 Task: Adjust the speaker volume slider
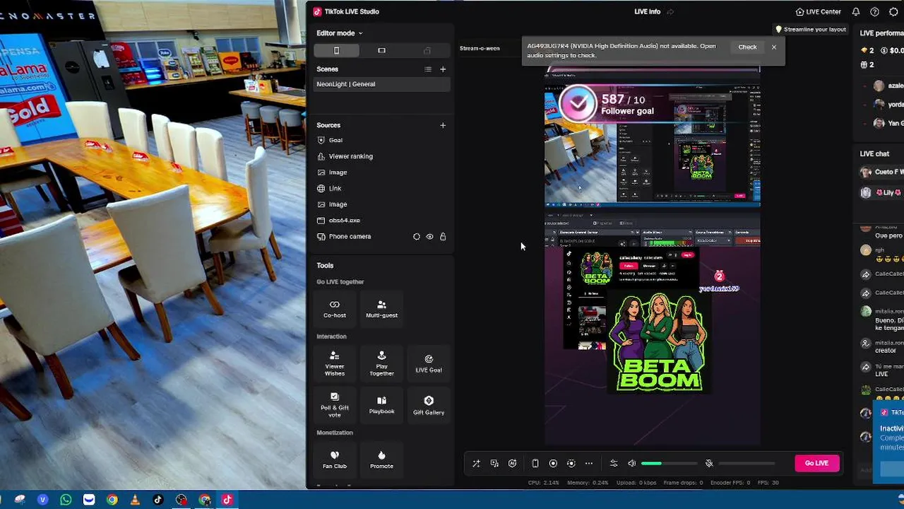[670, 464]
